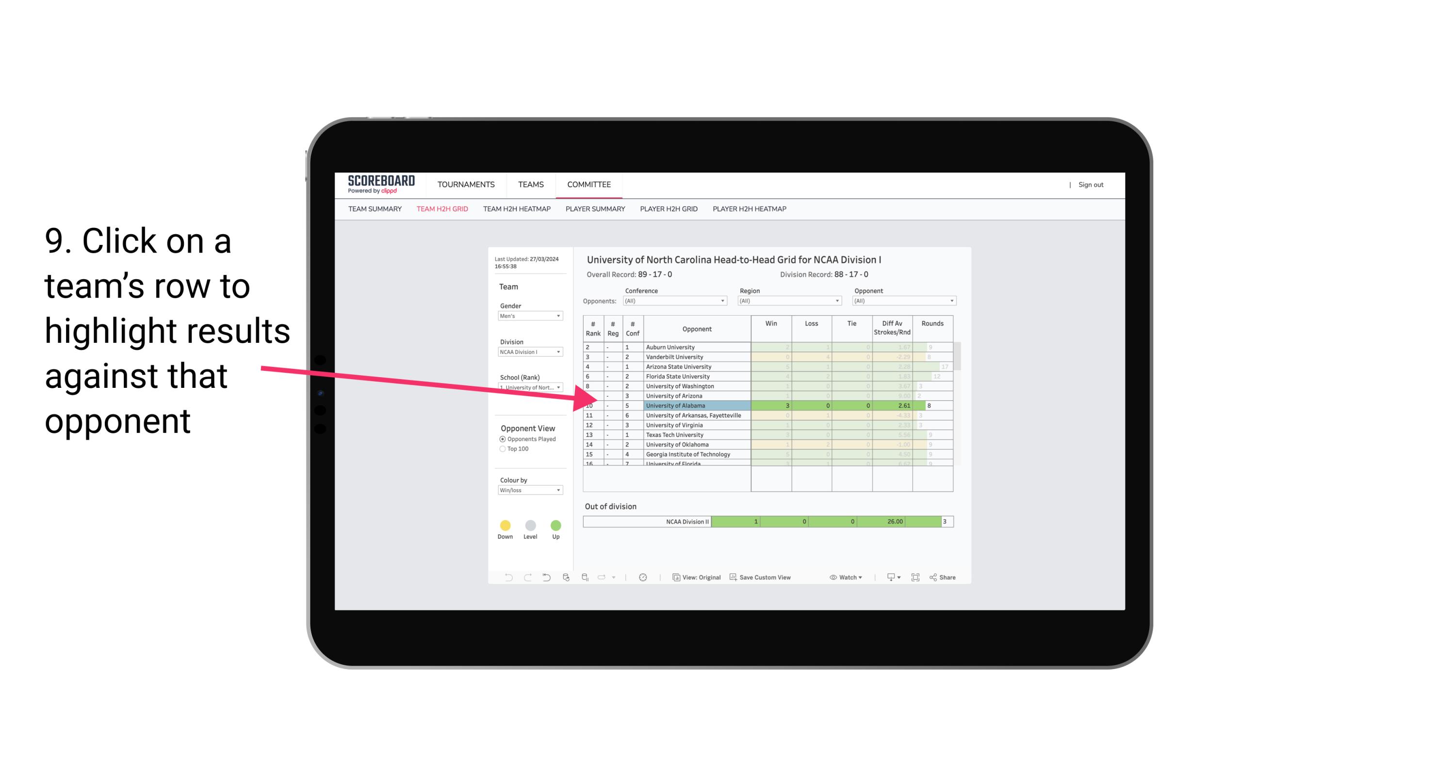Viewport: 1455px width, 782px height.
Task: Click the fullscreen/expand icon in toolbar
Action: tap(915, 578)
